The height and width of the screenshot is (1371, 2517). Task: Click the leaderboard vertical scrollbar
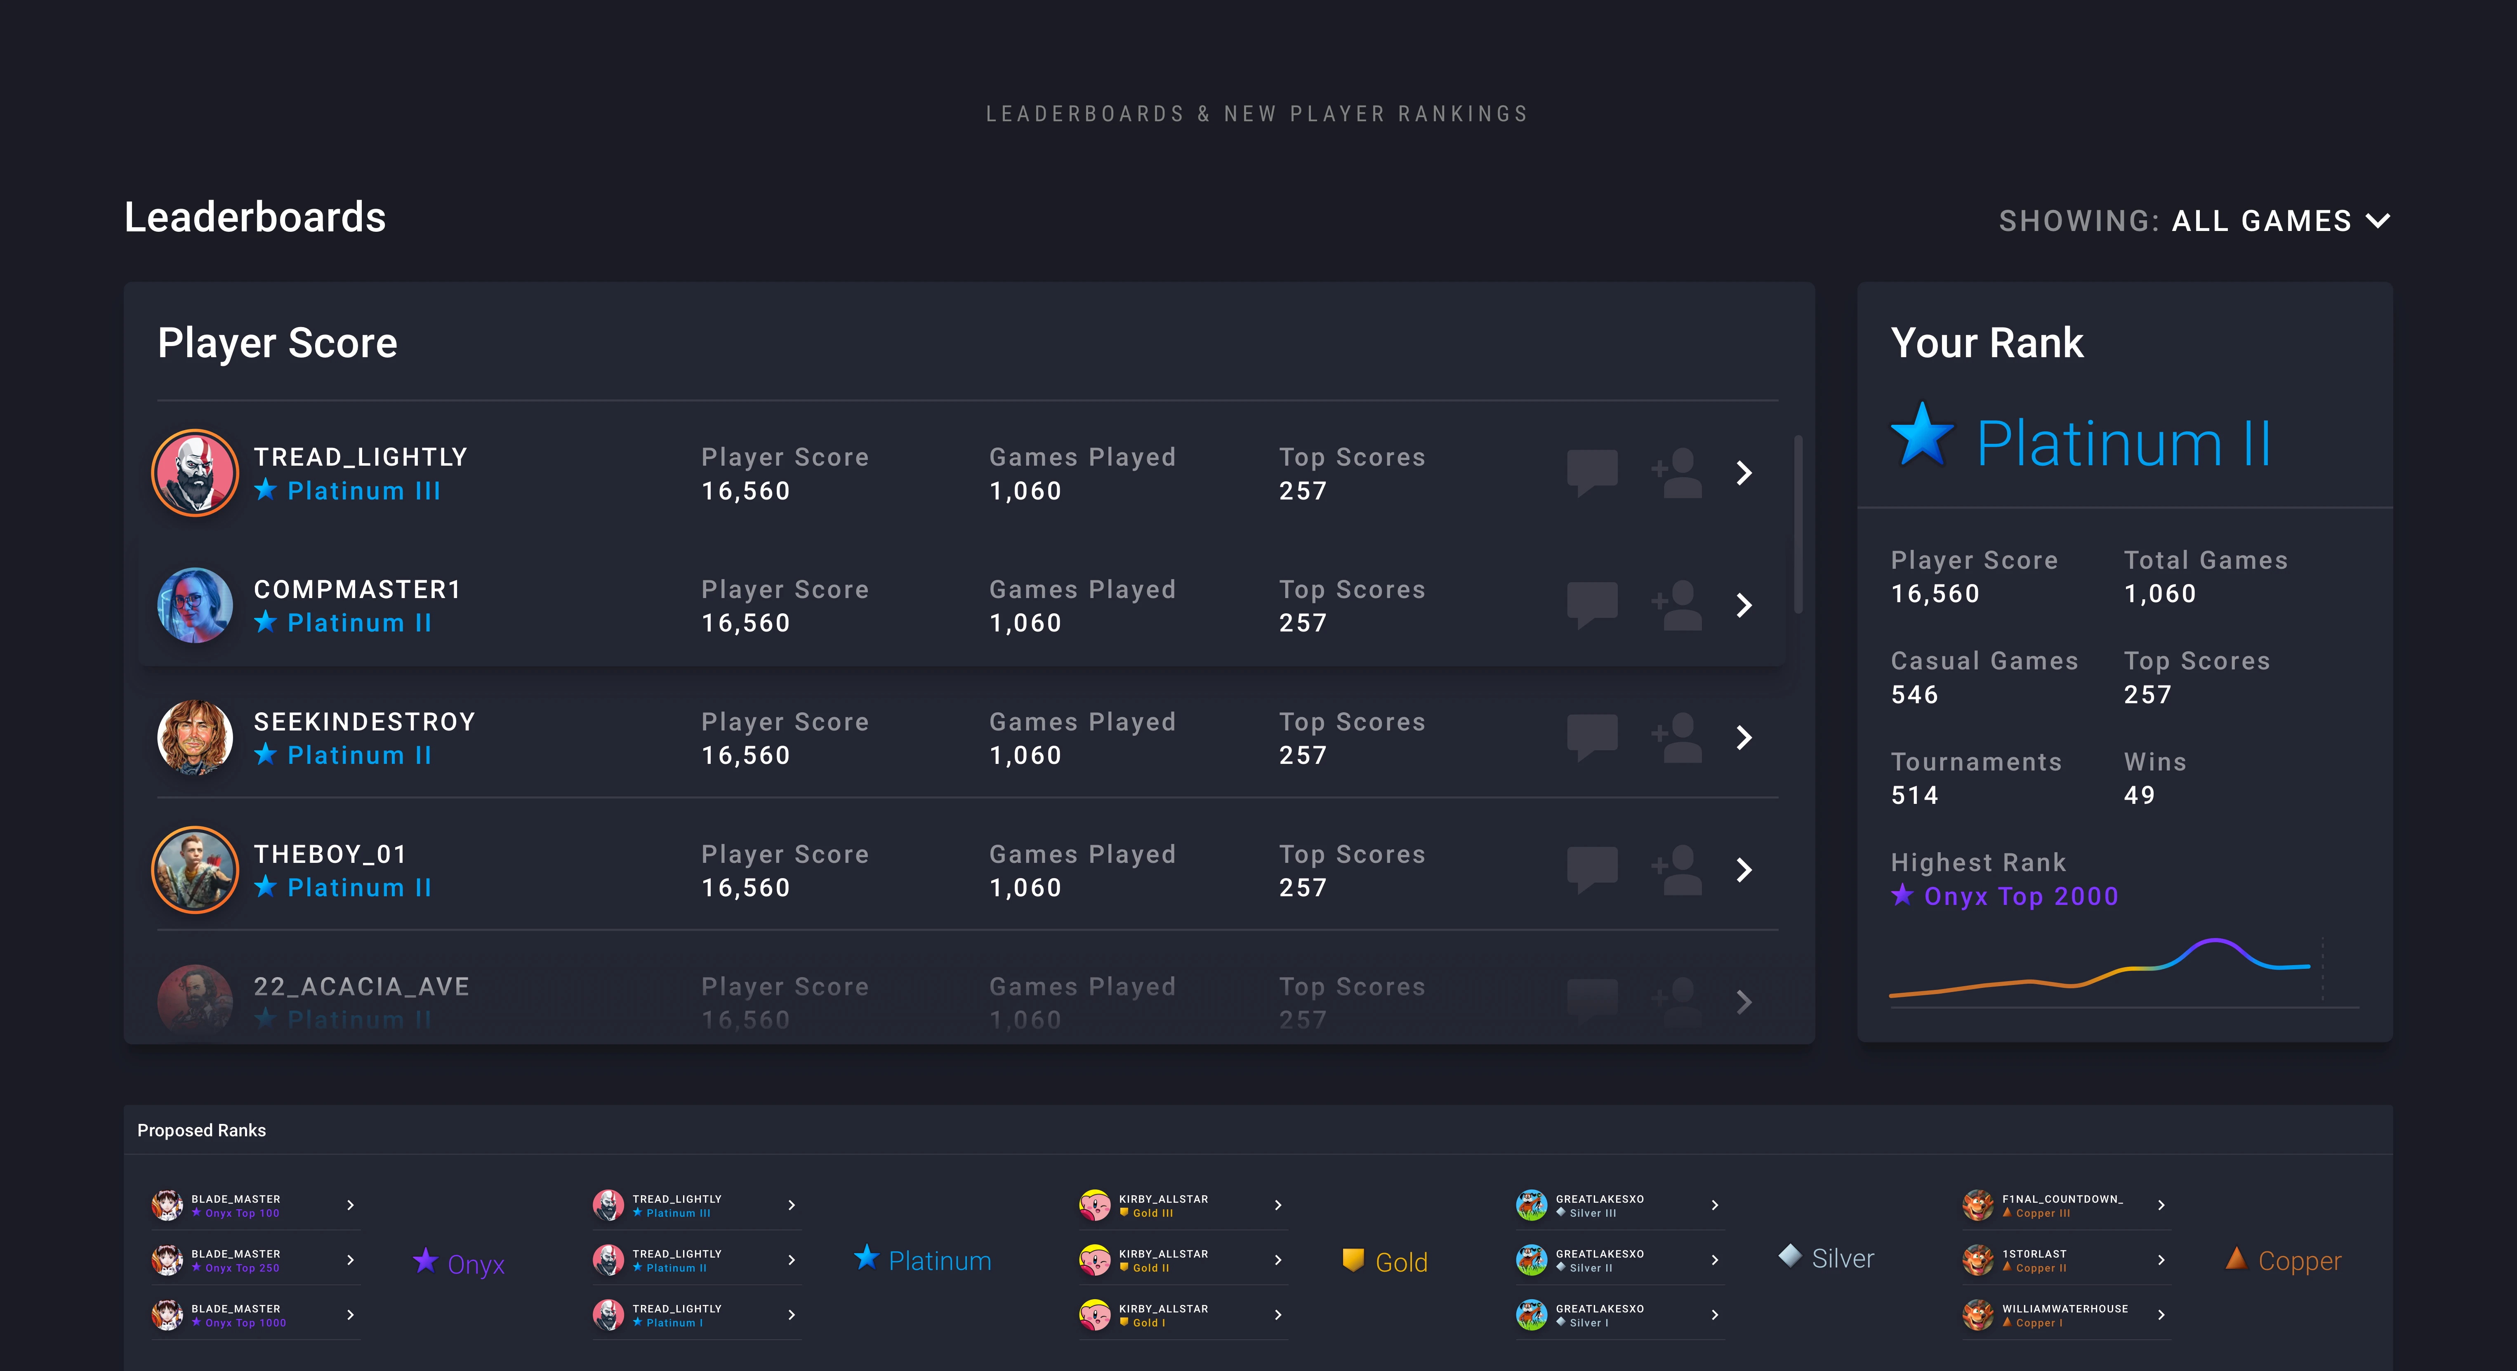[1798, 525]
